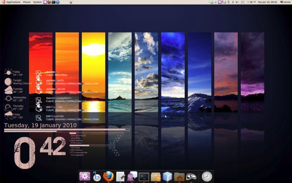This screenshot has width=292, height=183.
Task: Click the 'Waxing Crescent' text
Action: tap(23, 84)
